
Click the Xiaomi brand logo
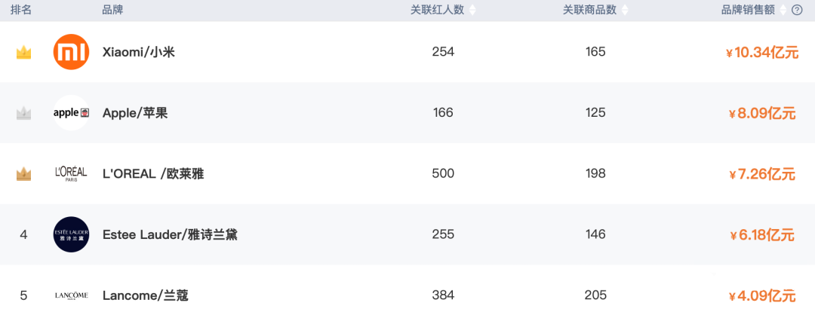click(72, 52)
